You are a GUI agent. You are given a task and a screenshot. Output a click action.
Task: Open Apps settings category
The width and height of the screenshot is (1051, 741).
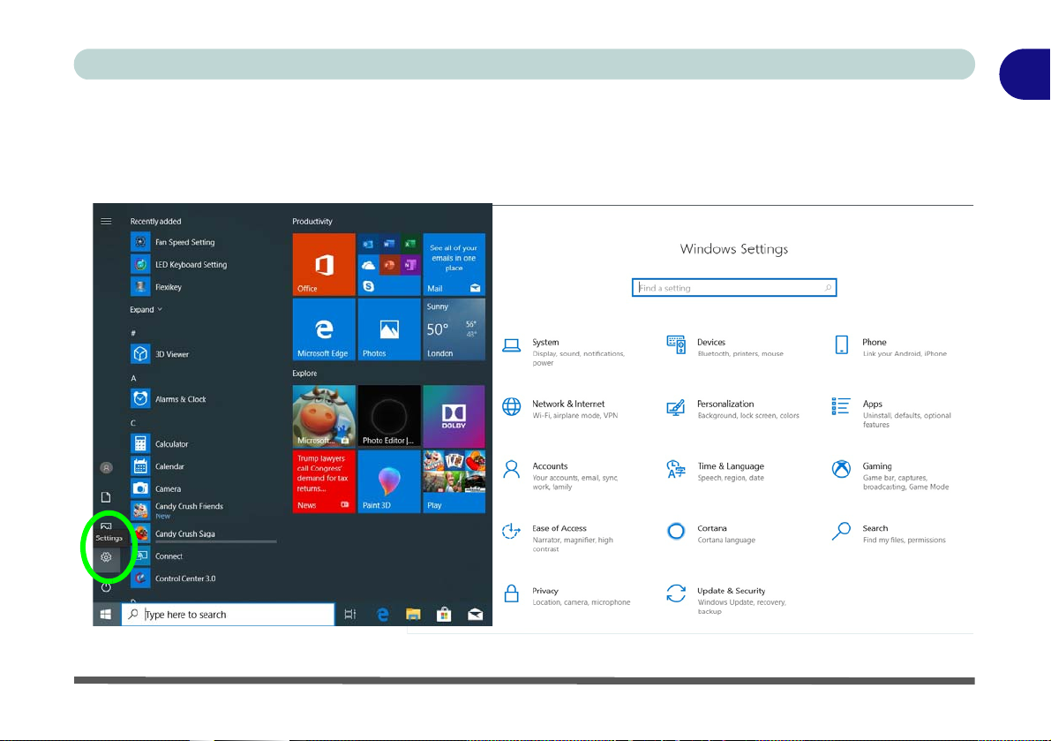[x=892, y=413]
